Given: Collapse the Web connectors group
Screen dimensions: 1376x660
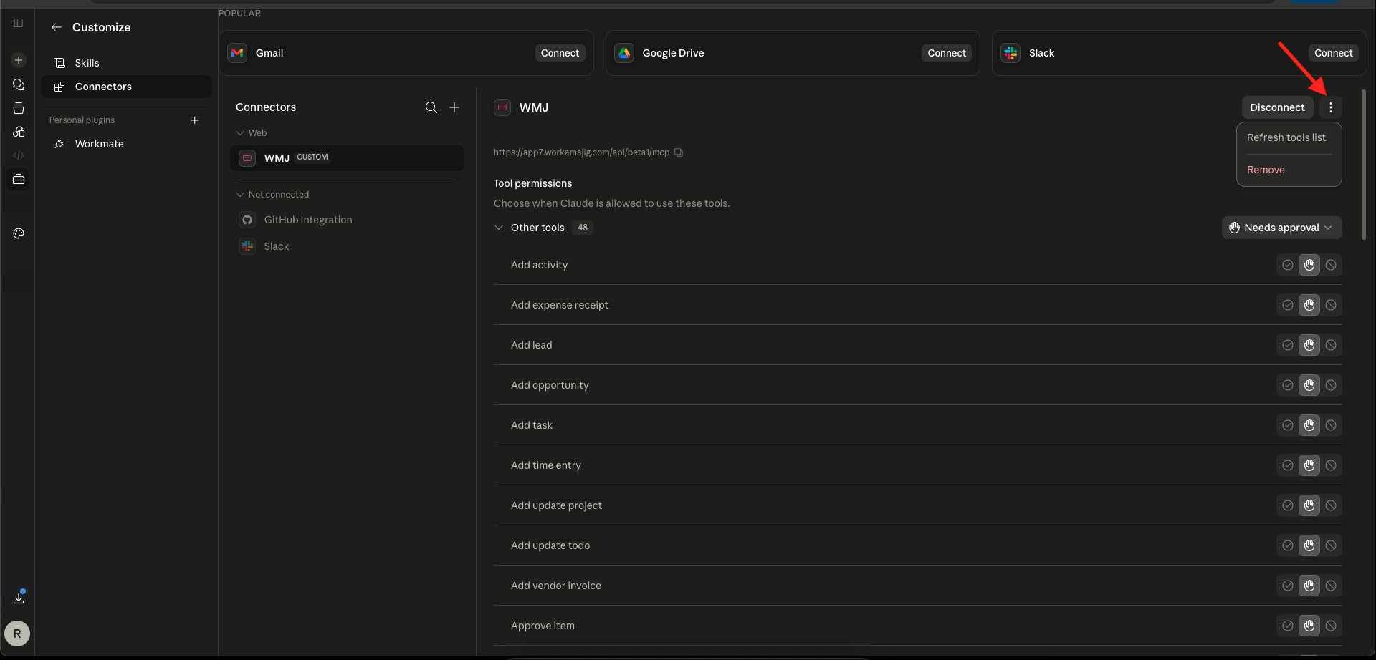Looking at the screenshot, I should [240, 133].
